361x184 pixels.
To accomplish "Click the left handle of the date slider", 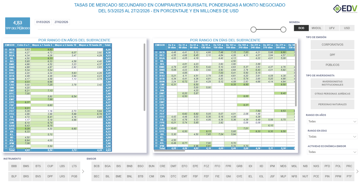I will [253, 29].
